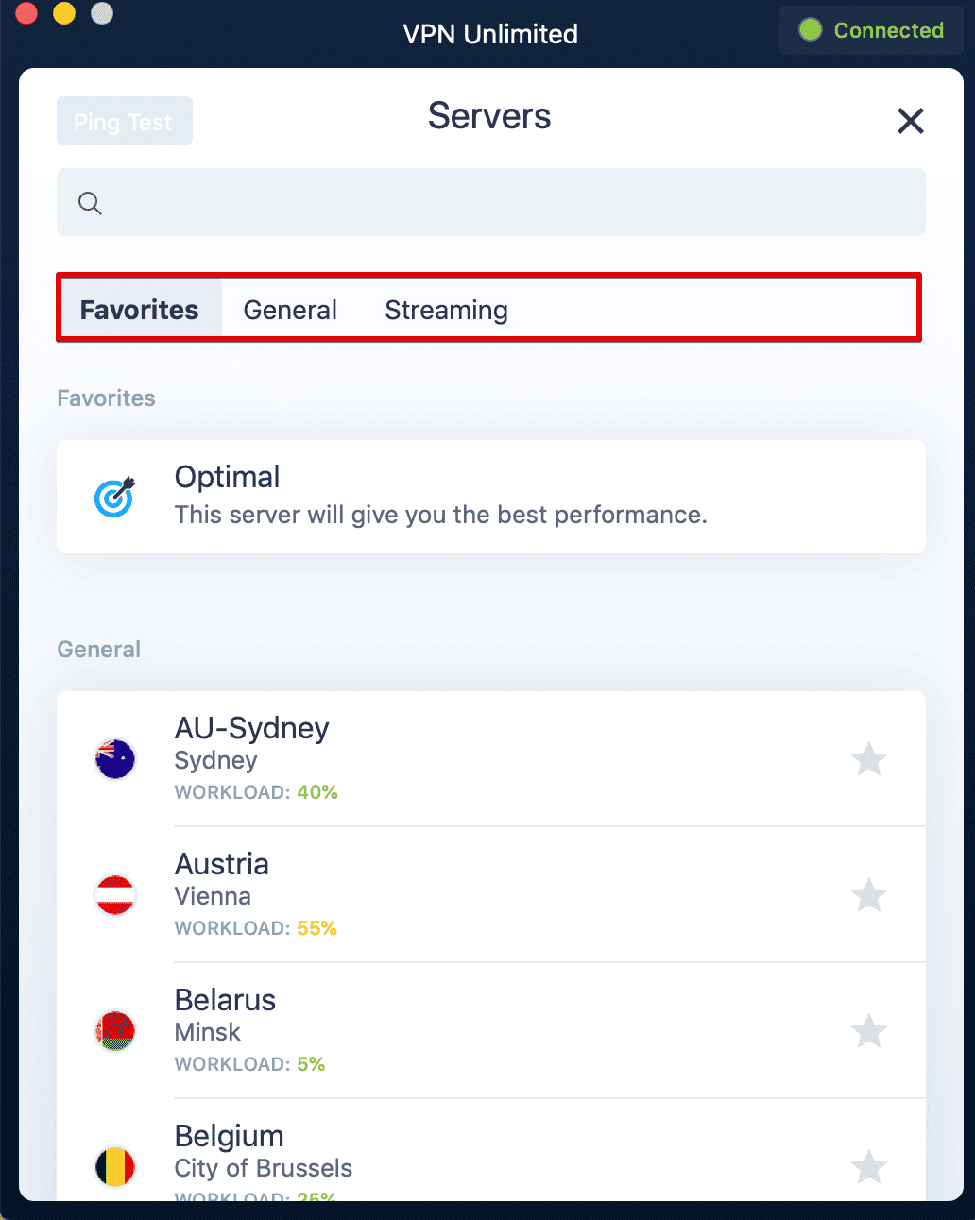
Task: Click the Connected button
Action: (871, 29)
